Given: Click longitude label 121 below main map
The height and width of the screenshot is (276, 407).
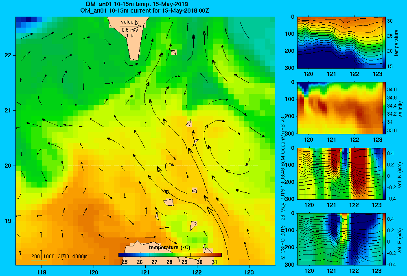Looking at the screenshot, I should pos(145,272).
